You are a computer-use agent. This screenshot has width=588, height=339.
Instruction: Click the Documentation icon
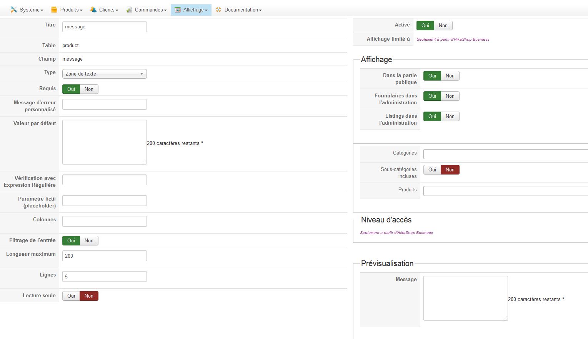click(218, 10)
